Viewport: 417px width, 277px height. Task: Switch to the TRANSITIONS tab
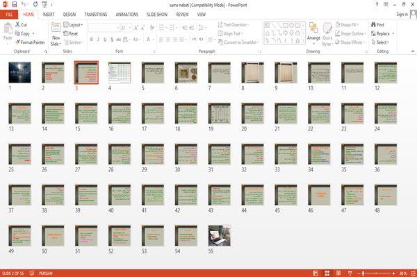pyautogui.click(x=96, y=15)
